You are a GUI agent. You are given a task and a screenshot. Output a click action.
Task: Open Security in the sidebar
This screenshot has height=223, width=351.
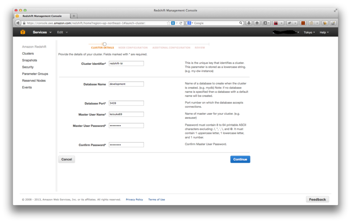pos(28,67)
